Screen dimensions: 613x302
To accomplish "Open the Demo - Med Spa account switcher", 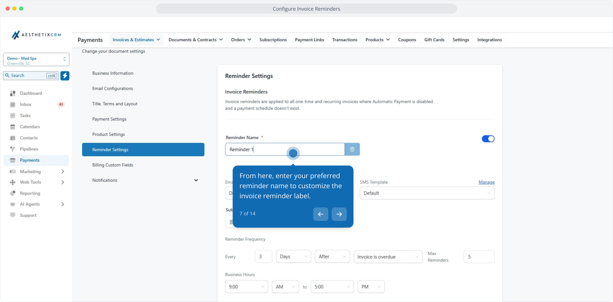I will [36, 60].
